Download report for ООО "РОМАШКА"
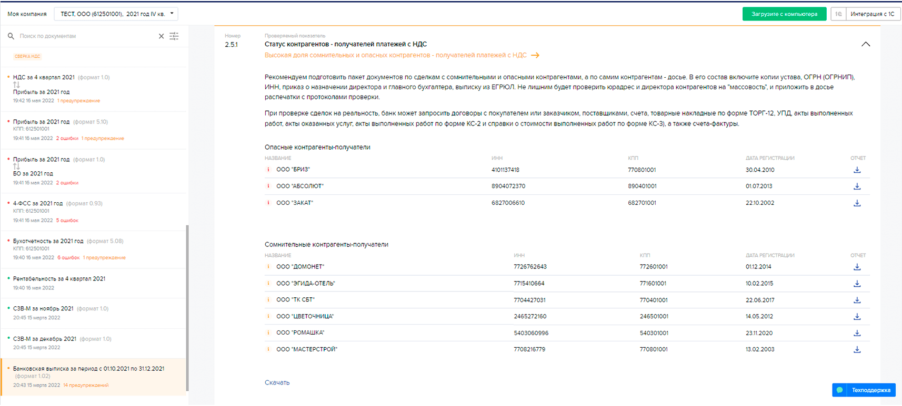Viewport: 902px width, 406px height. pyautogui.click(x=857, y=333)
